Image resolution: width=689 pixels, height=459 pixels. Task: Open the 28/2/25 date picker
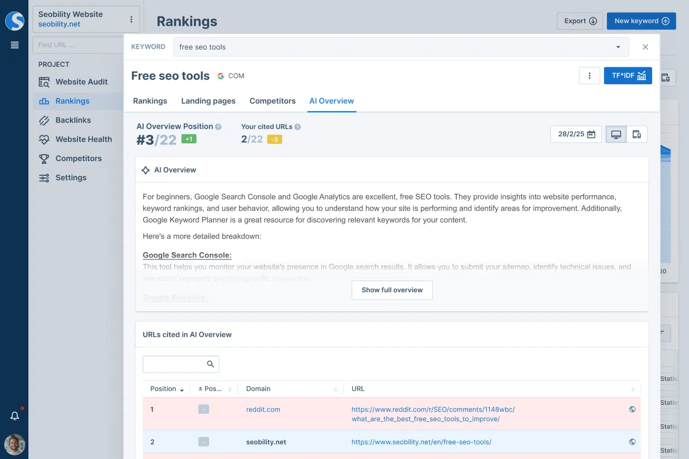tap(576, 134)
